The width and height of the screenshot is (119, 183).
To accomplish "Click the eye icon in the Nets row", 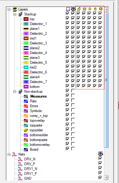I will [x=101, y=154].
